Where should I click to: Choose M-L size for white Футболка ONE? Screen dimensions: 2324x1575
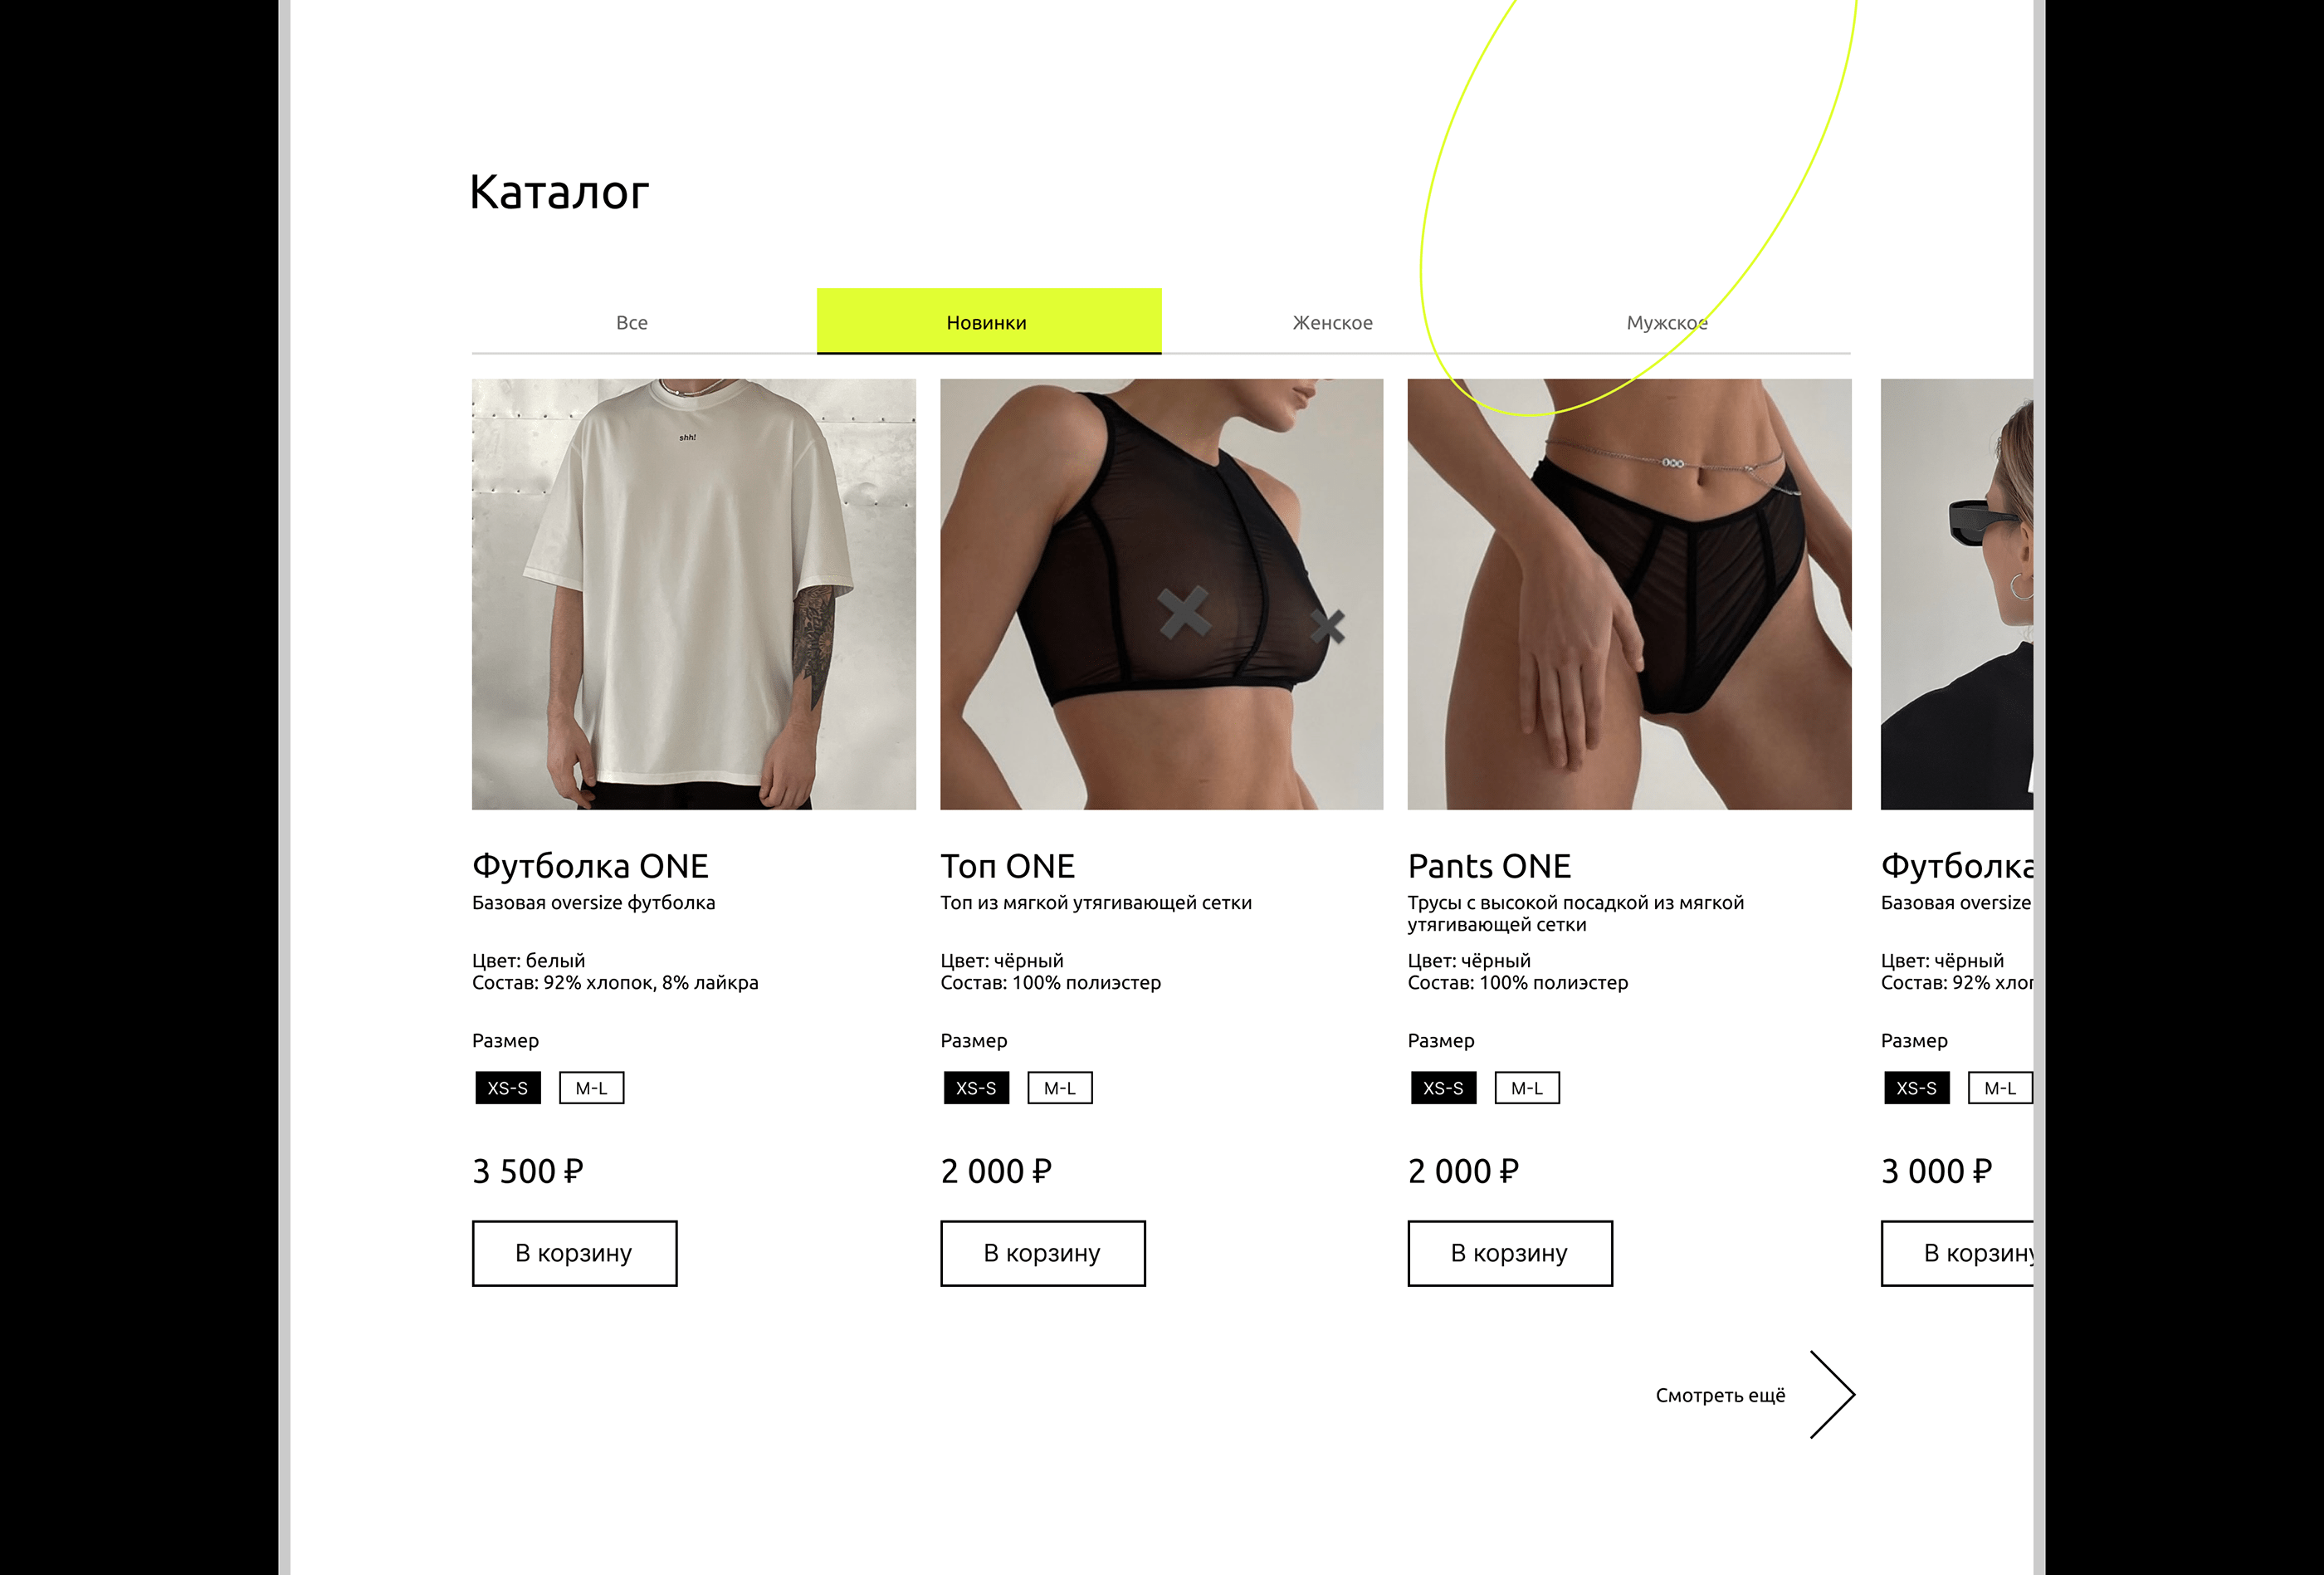tap(592, 1088)
